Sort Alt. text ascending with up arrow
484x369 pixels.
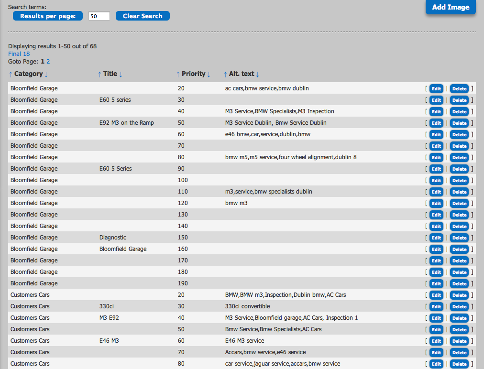coord(225,74)
